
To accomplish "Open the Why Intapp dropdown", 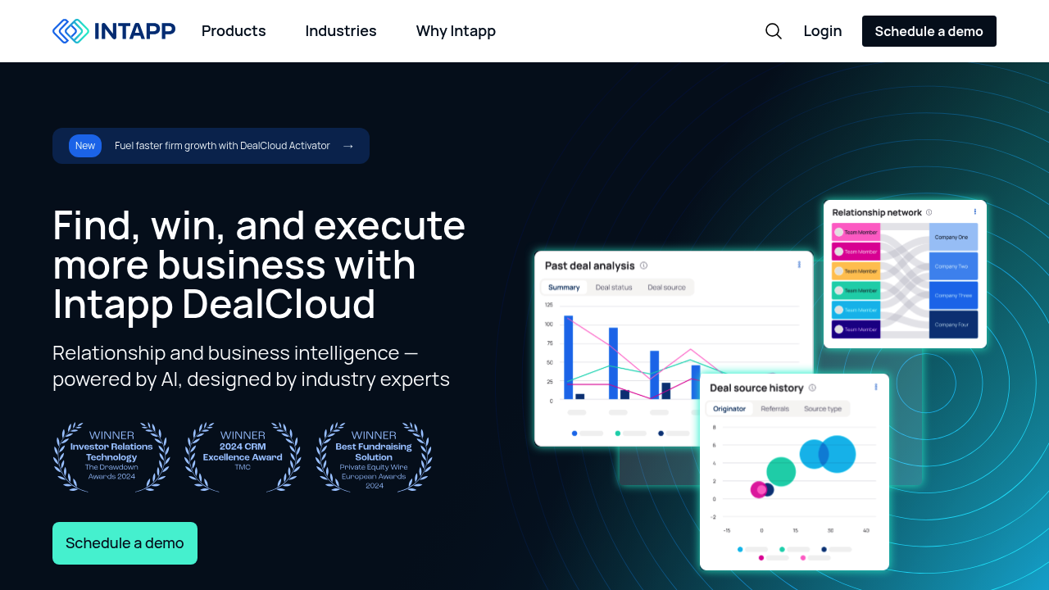I will click(x=456, y=30).
